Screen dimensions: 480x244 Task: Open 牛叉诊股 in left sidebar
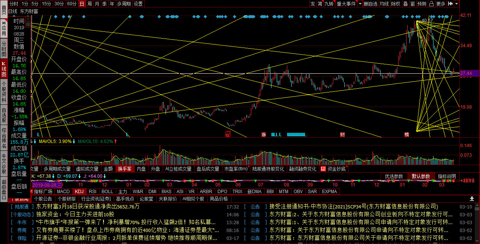pyautogui.click(x=4, y=164)
